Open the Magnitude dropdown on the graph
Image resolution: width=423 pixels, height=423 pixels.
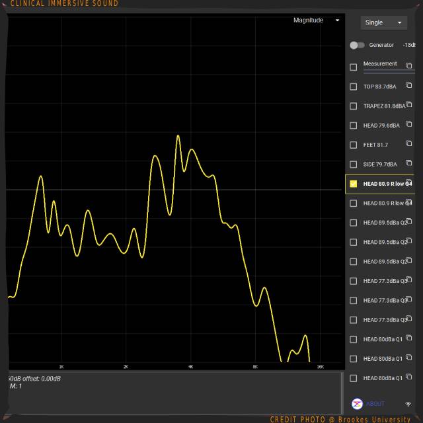pyautogui.click(x=316, y=20)
